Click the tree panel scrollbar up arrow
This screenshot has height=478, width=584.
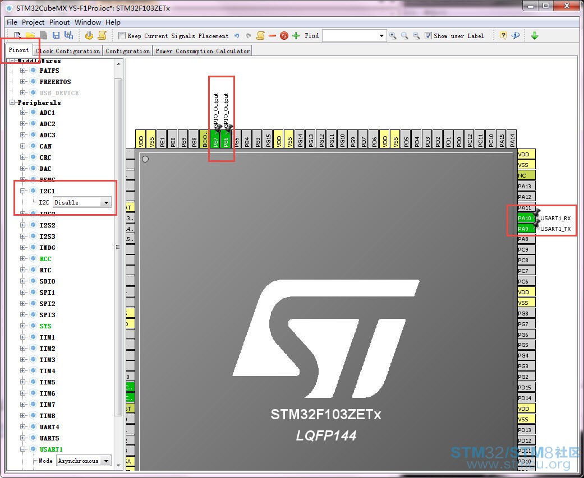coord(118,64)
